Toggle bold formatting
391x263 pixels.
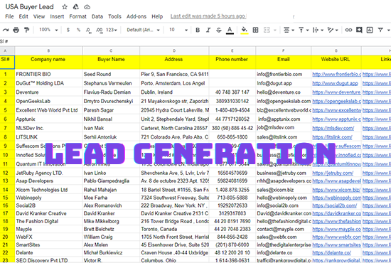point(198,30)
